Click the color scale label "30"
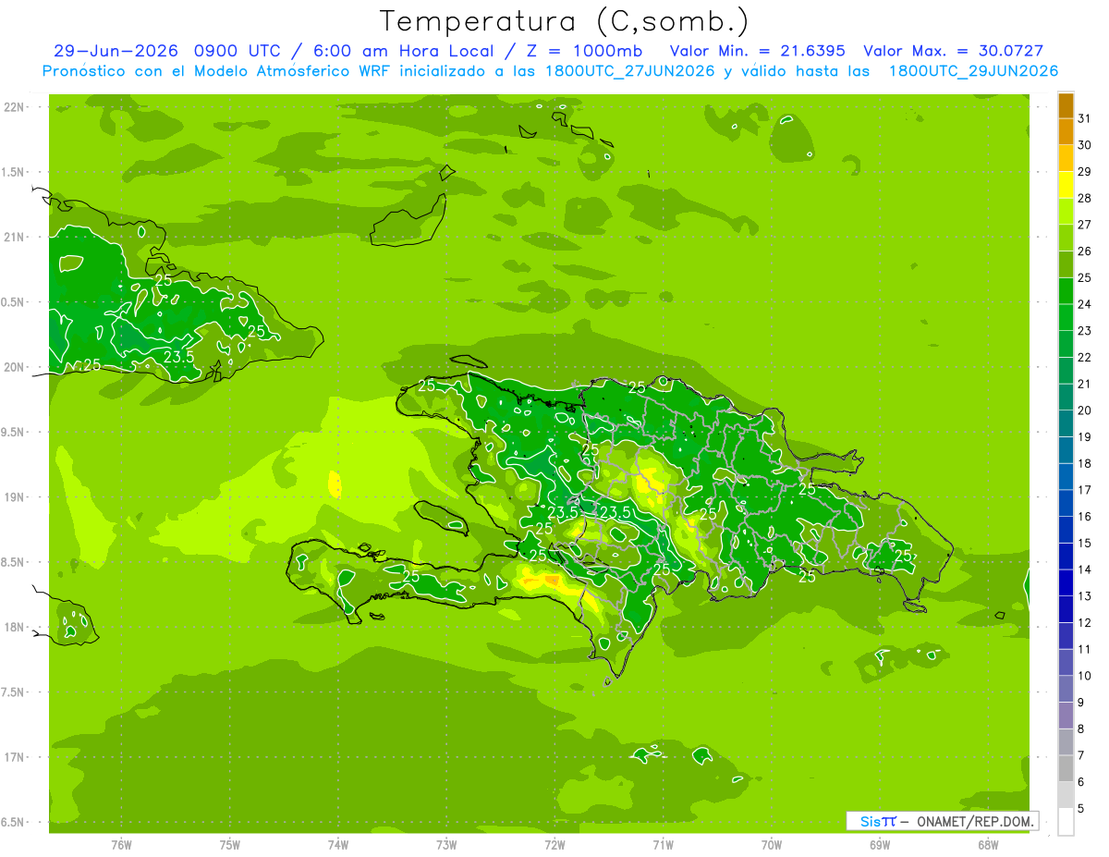Viewport: 1109px width, 857px height. (1085, 145)
